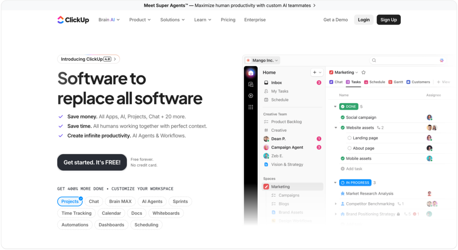The width and height of the screenshot is (458, 250).
Task: Switch to the Customers tab
Action: click(x=418, y=82)
